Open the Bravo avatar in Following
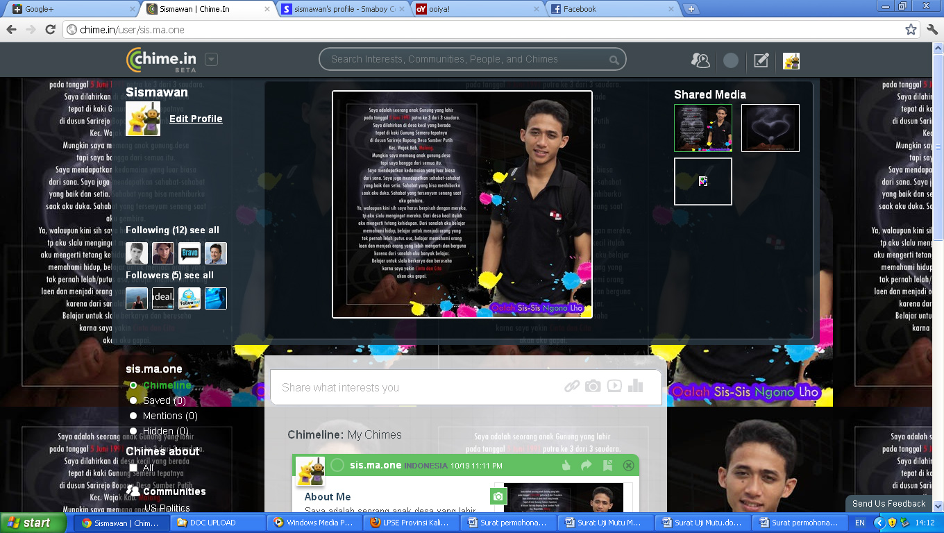944x533 pixels. click(x=189, y=253)
